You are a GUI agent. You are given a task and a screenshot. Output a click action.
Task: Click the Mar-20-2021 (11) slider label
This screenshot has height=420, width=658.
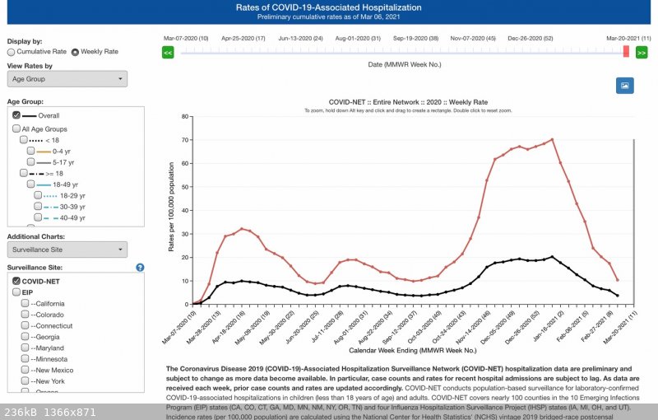[628, 38]
